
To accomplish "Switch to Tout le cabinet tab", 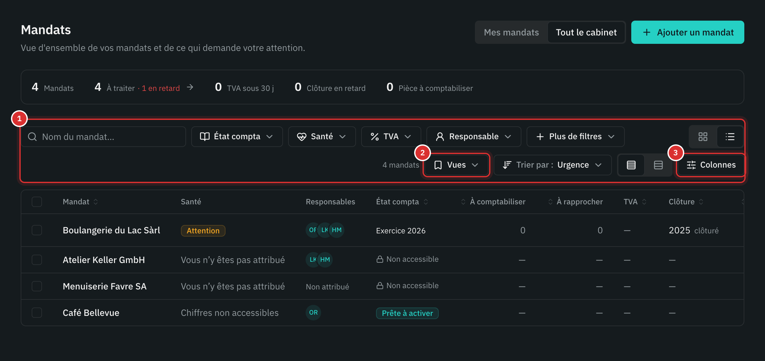I will [586, 32].
